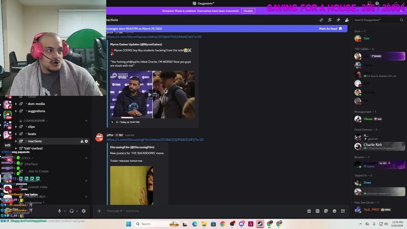The height and width of the screenshot is (229, 407).
Task: Add channel to Boosters category
Action: pos(86,181)
